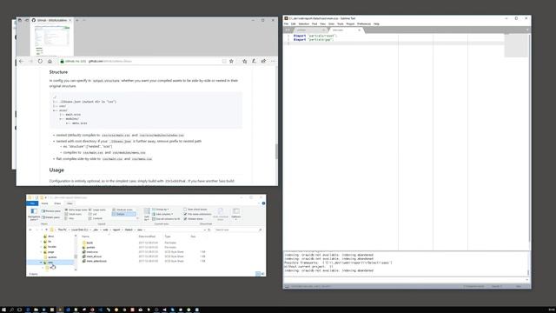Screen dimensions: 556x313
Task: Click the Navigation pane button in the ribbon
Action: click(34, 214)
